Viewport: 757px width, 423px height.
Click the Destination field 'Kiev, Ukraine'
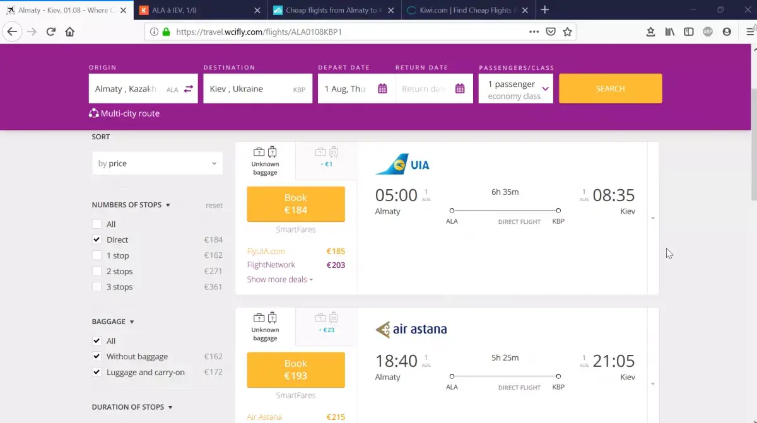pos(257,89)
